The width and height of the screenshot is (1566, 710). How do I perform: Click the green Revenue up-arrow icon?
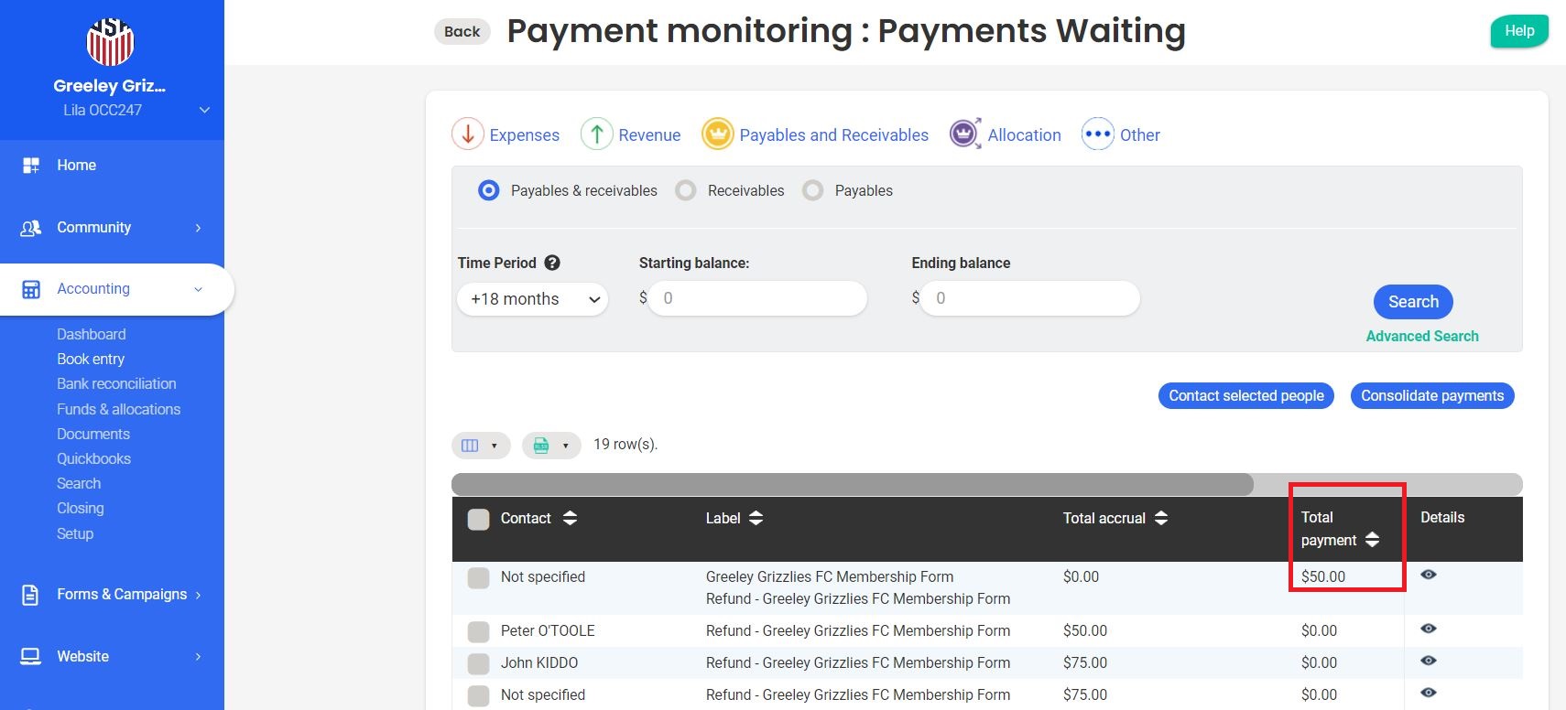pyautogui.click(x=596, y=134)
